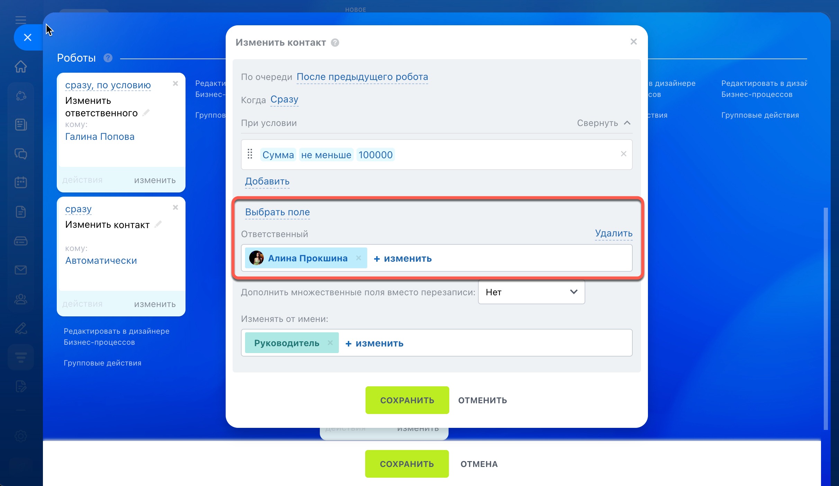Close the slider with the round X button
The image size is (839, 486).
[28, 37]
